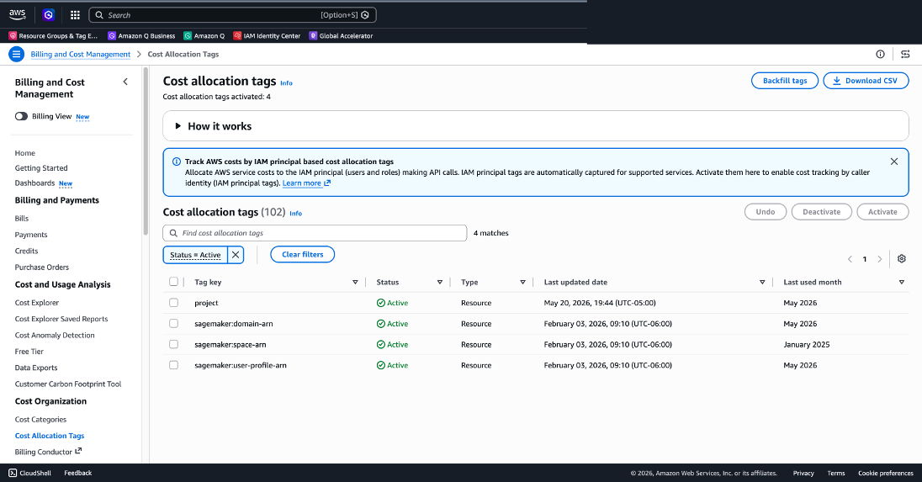Go to next page of tags

880,259
